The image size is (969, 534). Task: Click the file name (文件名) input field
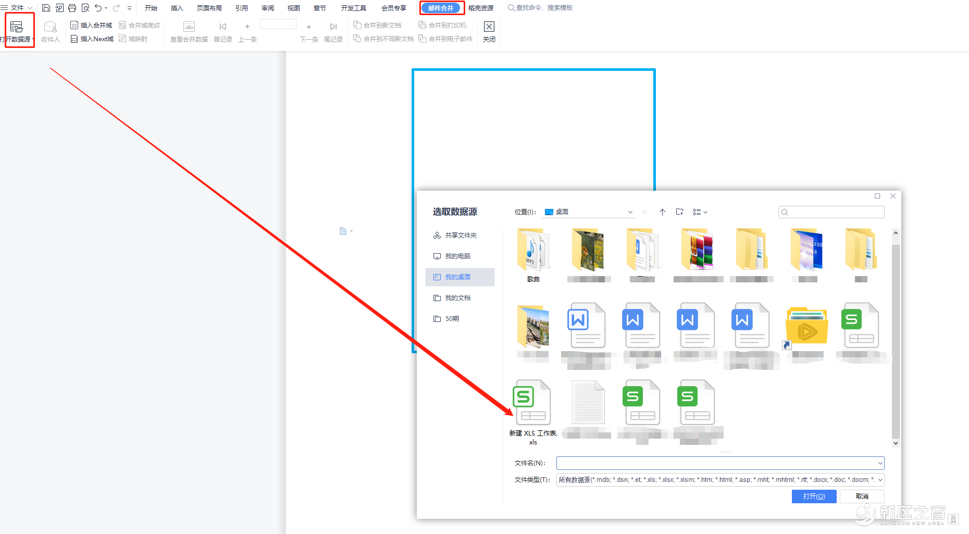(x=716, y=463)
